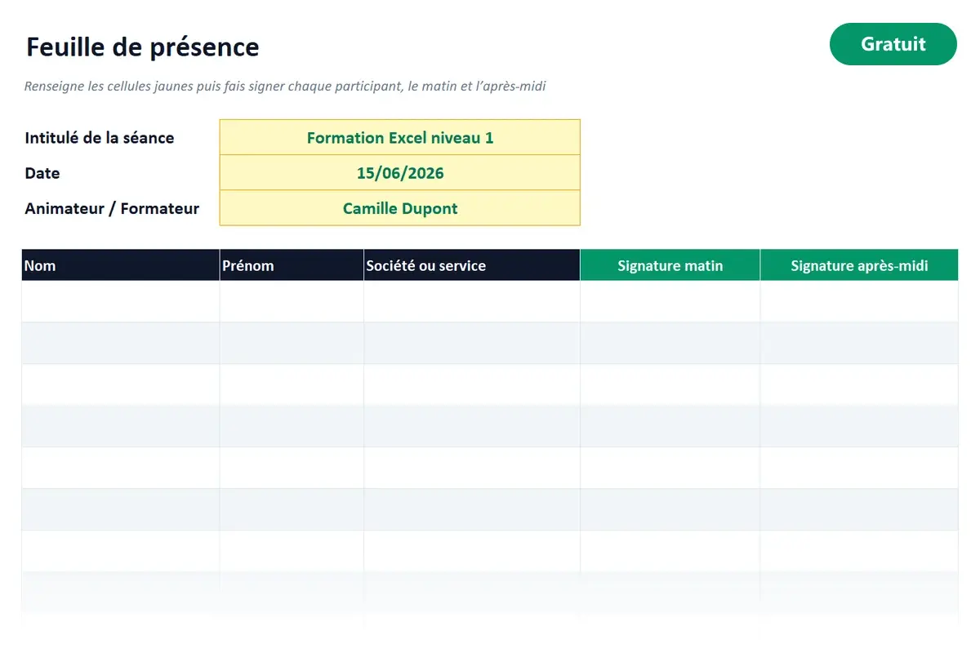This screenshot has width=980, height=653.
Task: Click the "Animateur / Formateur" label
Action: tap(112, 208)
